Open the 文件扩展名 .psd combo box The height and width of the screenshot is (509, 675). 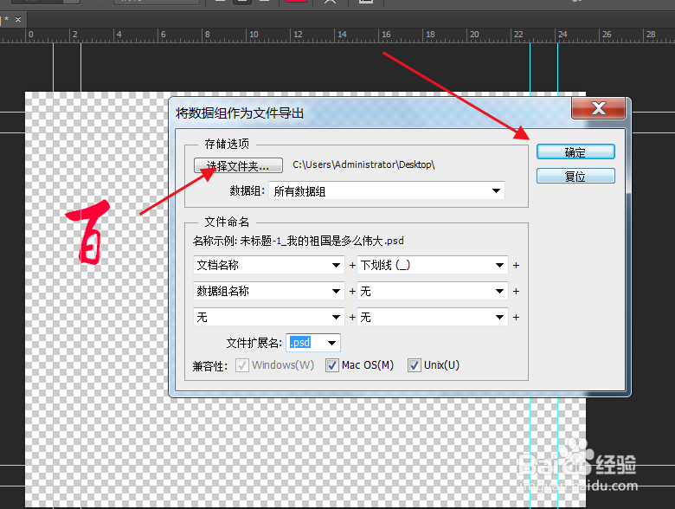[x=313, y=343]
